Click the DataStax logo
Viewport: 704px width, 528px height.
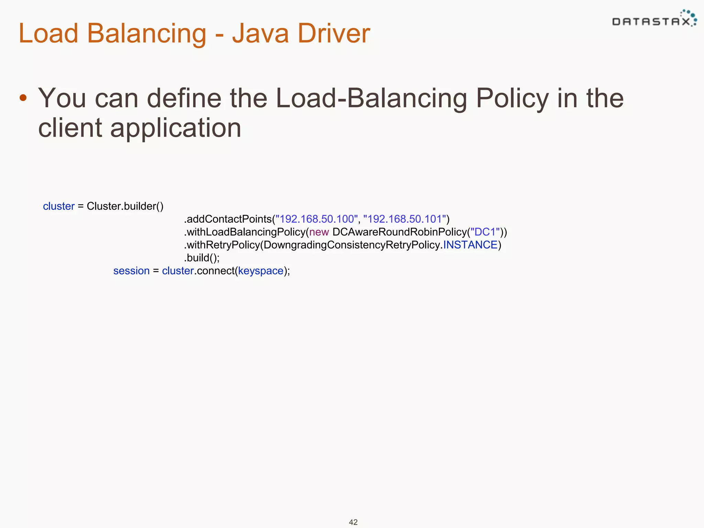[x=654, y=18]
